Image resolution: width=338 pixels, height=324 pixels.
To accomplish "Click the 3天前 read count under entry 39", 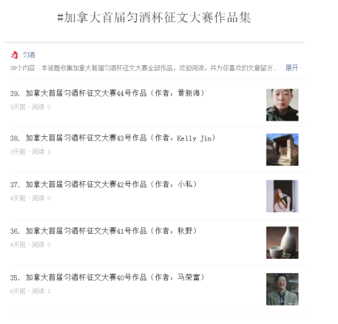I will pyautogui.click(x=30, y=107).
